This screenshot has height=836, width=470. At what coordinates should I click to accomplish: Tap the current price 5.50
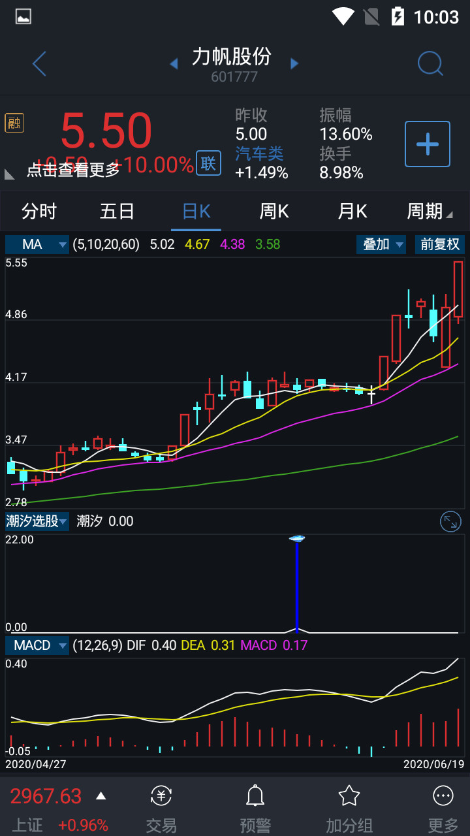point(106,131)
